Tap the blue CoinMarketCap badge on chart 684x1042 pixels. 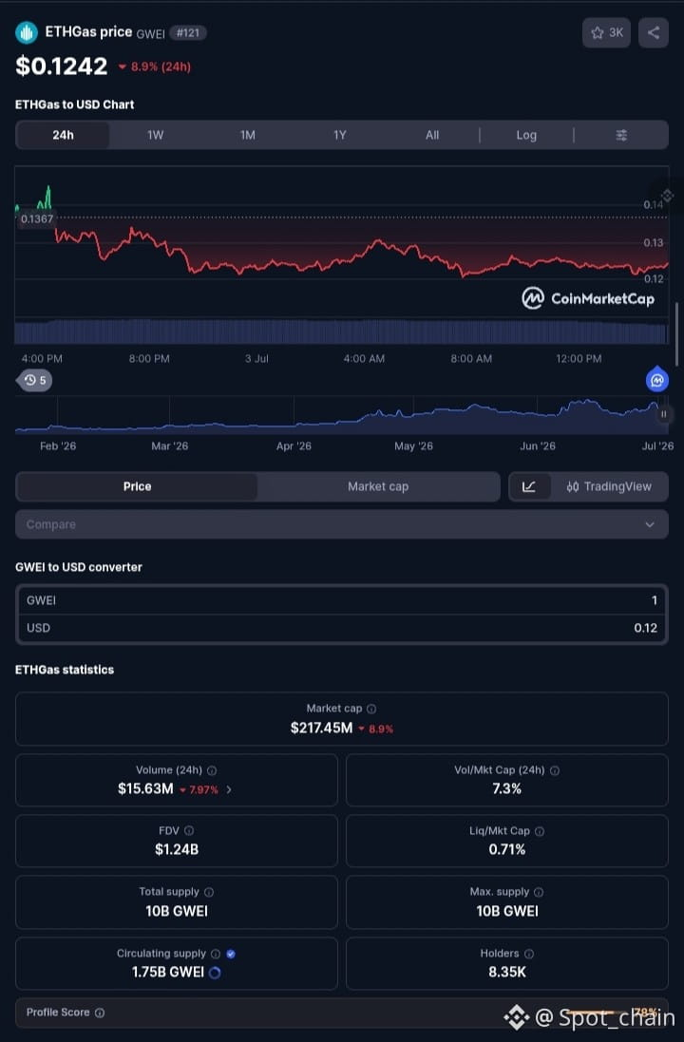tap(657, 379)
